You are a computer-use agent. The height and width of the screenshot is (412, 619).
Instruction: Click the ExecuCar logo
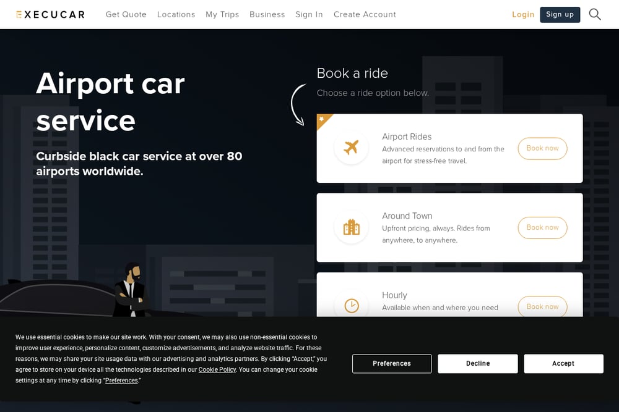click(51, 15)
